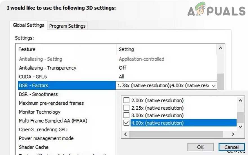248x155 pixels.
Task: Open the DSR - Factors dropdown arrow
Action: (x=214, y=86)
